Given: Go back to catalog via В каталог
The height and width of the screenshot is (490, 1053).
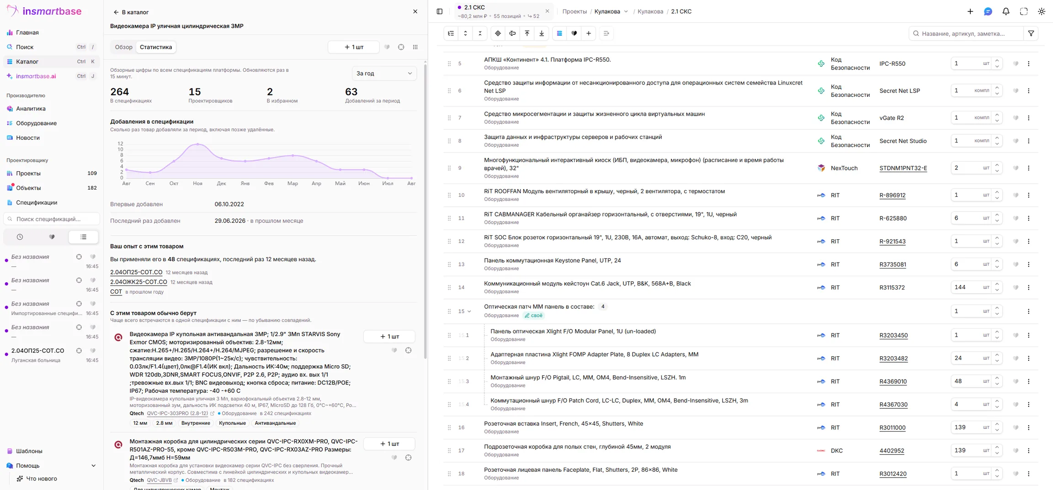Looking at the screenshot, I should pyautogui.click(x=131, y=12).
